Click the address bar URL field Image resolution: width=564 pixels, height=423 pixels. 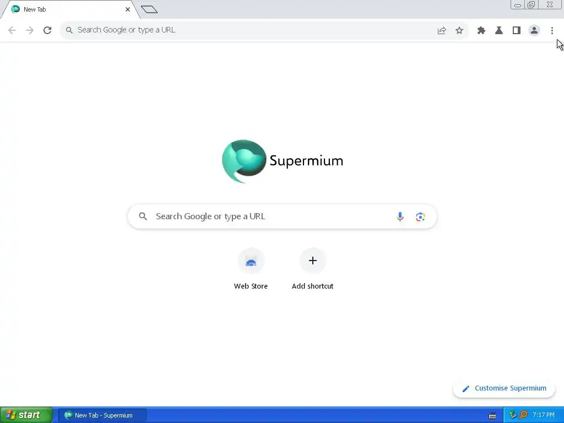tap(248, 30)
